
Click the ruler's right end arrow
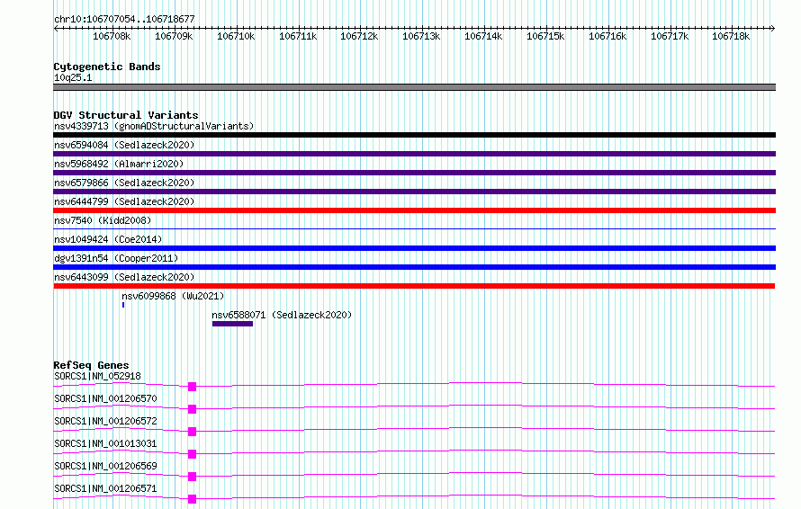tap(773, 28)
